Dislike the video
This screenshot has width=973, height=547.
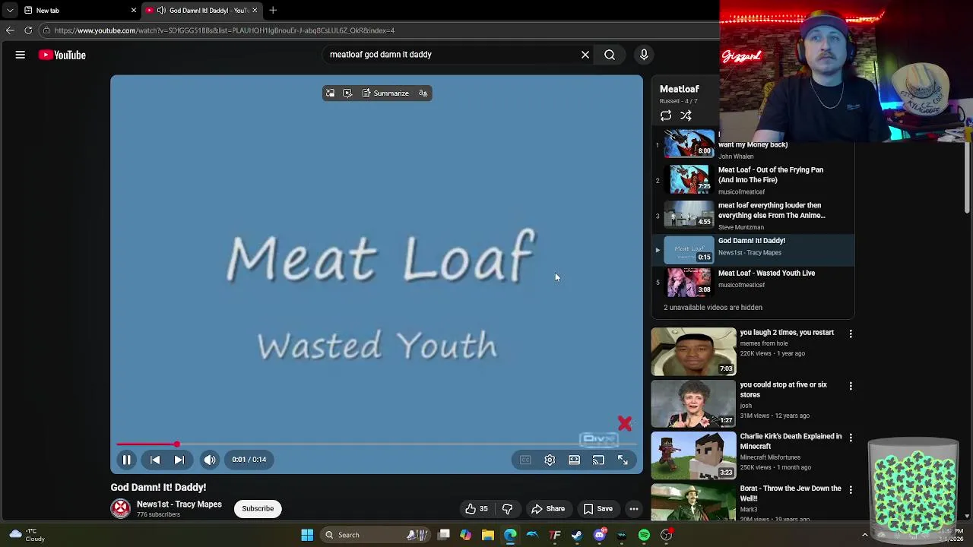[507, 509]
